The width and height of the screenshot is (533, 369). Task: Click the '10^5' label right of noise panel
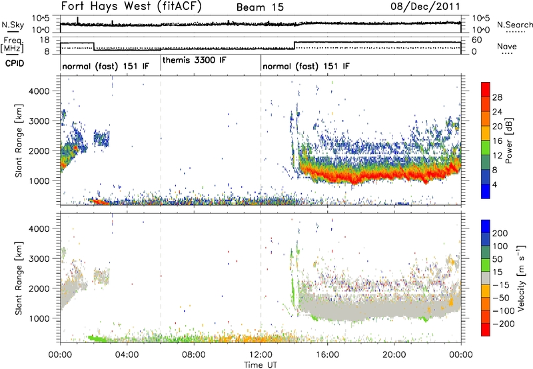coord(481,19)
